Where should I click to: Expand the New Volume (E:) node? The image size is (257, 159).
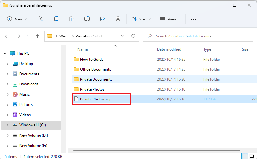(7, 146)
